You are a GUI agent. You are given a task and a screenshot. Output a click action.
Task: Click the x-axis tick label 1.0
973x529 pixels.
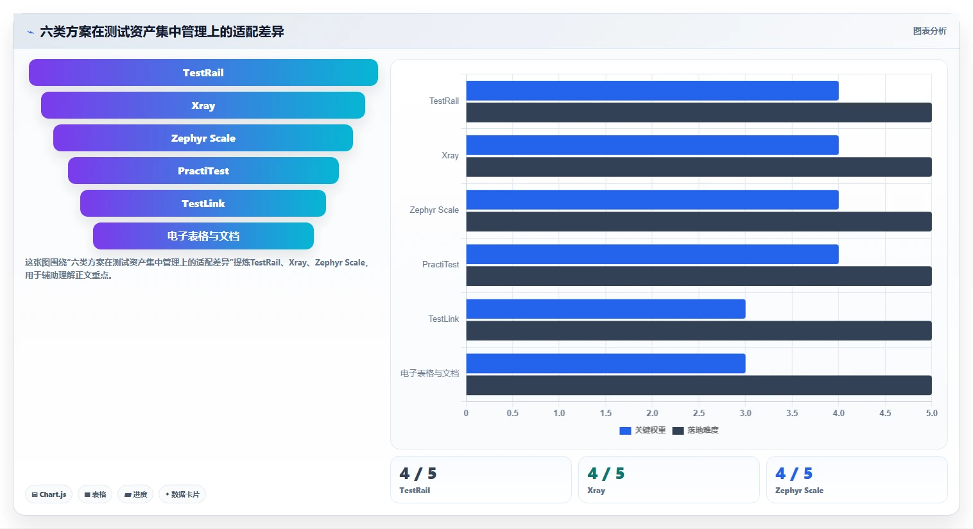click(x=559, y=413)
